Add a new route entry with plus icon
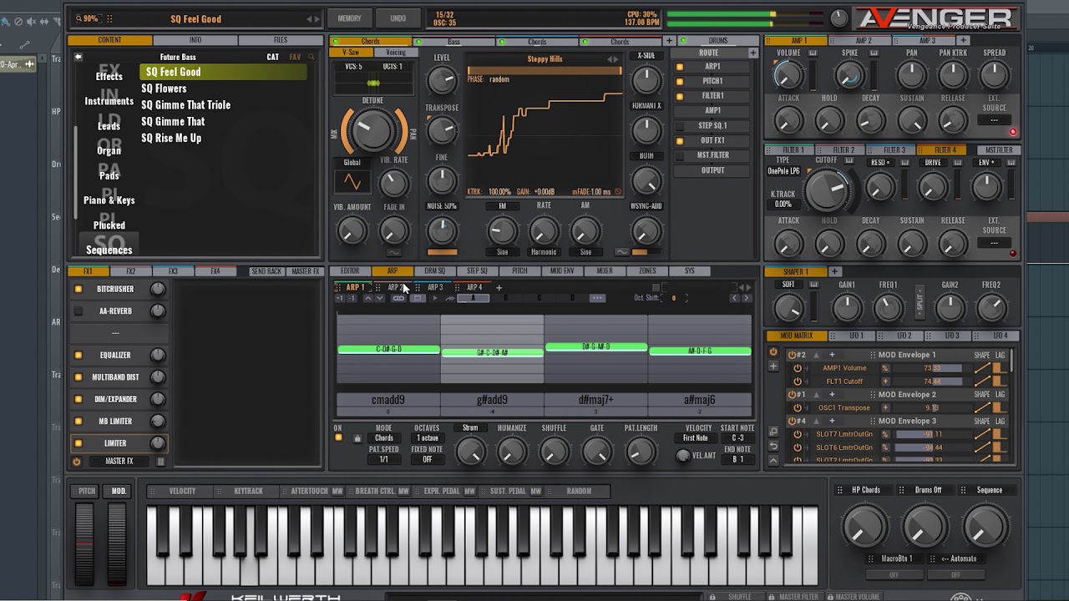 752,53
